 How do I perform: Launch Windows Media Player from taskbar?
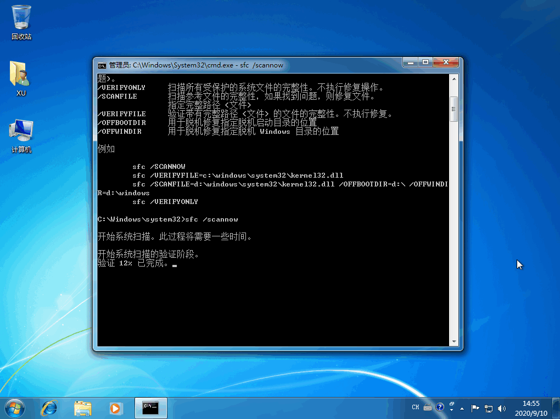tap(115, 407)
